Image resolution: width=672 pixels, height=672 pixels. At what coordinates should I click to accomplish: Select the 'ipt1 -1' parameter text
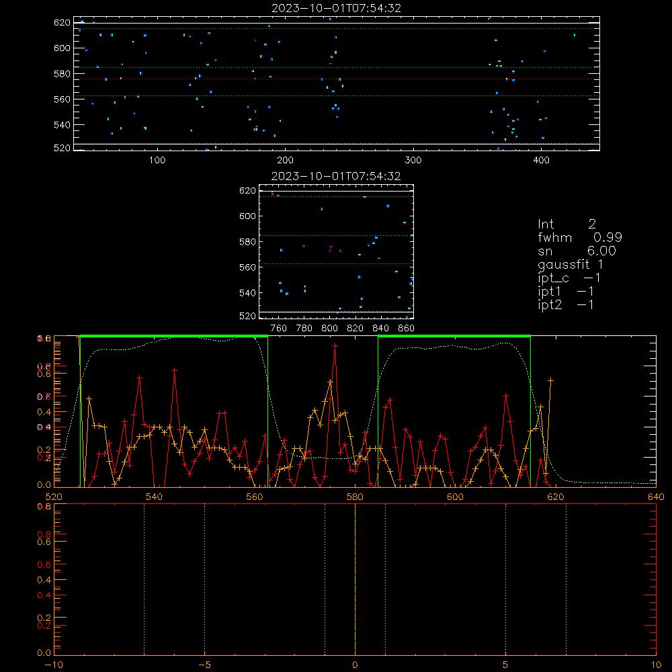coord(566,292)
